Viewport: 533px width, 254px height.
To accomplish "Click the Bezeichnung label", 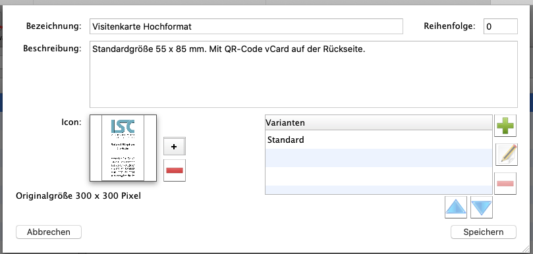I will tap(54, 26).
